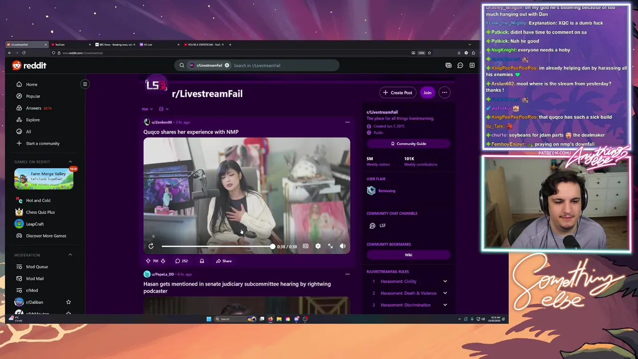This screenshot has width=638, height=359.
Task: Click the header create post plus icon
Action: 472,65
